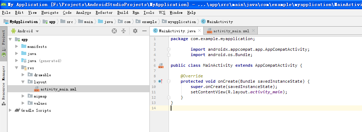This screenshot has width=362, height=132.
Task: Expand the Gradle Scripts node
Action: [10, 110]
